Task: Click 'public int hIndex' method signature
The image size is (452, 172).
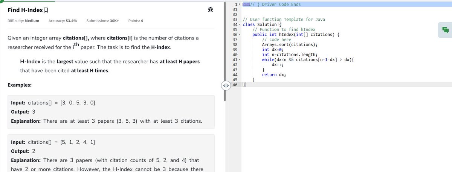Action: [296, 35]
